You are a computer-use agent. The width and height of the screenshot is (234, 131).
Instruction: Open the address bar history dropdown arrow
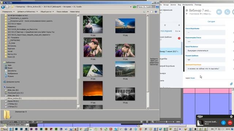[131, 7]
